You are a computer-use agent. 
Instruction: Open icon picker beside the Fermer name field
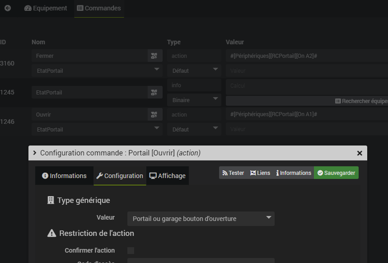(154, 56)
